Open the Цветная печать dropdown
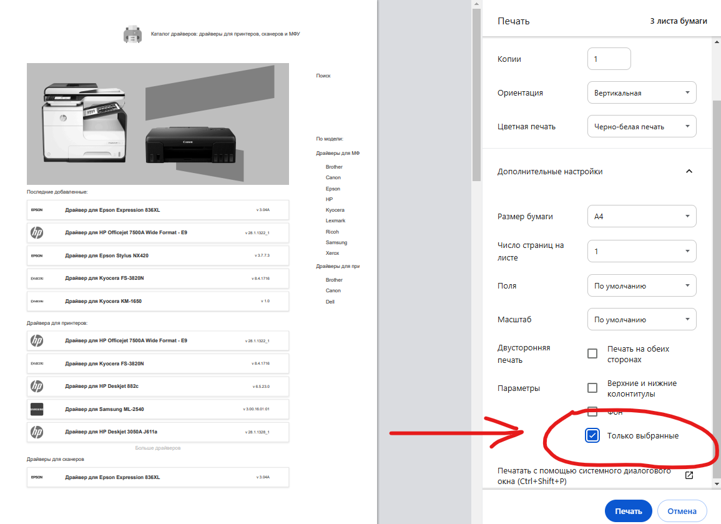 pyautogui.click(x=642, y=127)
